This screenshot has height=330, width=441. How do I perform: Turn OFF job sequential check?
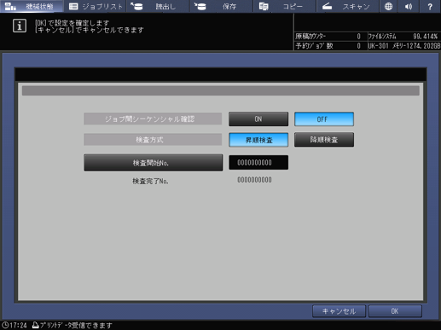tap(324, 119)
